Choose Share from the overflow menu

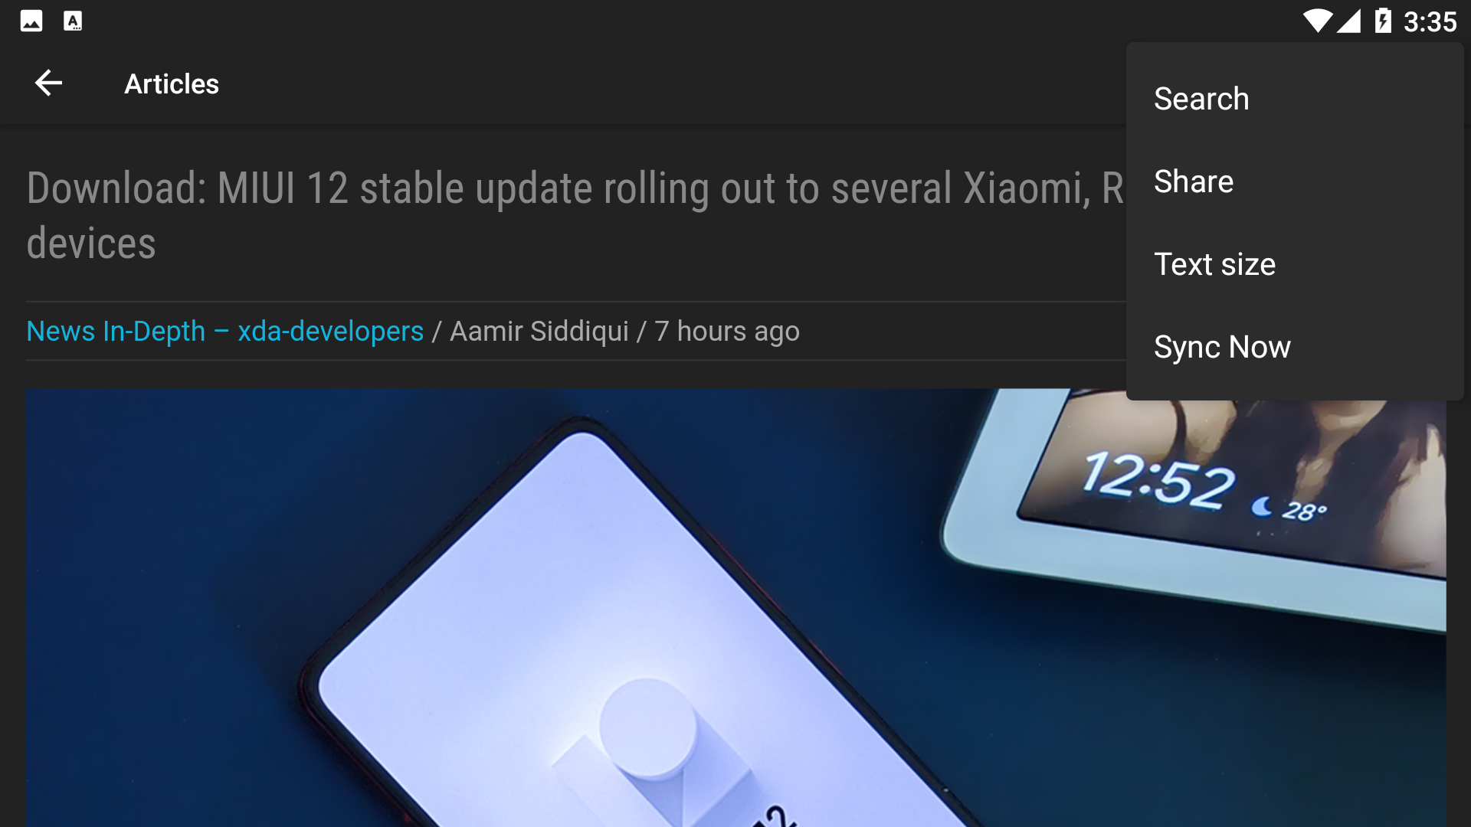(1295, 181)
